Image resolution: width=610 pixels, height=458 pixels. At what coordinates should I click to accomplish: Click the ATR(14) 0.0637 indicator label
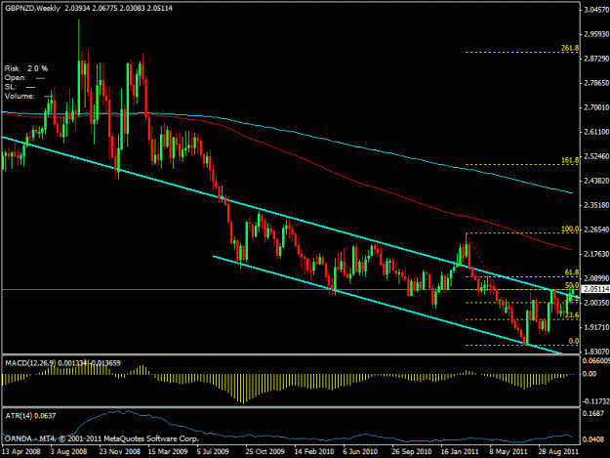(x=30, y=416)
